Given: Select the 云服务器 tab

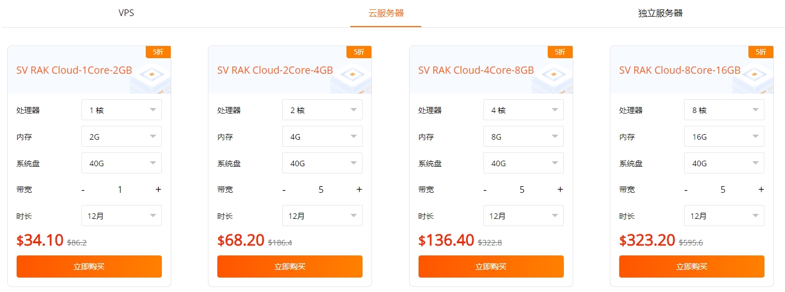Looking at the screenshot, I should click(386, 13).
